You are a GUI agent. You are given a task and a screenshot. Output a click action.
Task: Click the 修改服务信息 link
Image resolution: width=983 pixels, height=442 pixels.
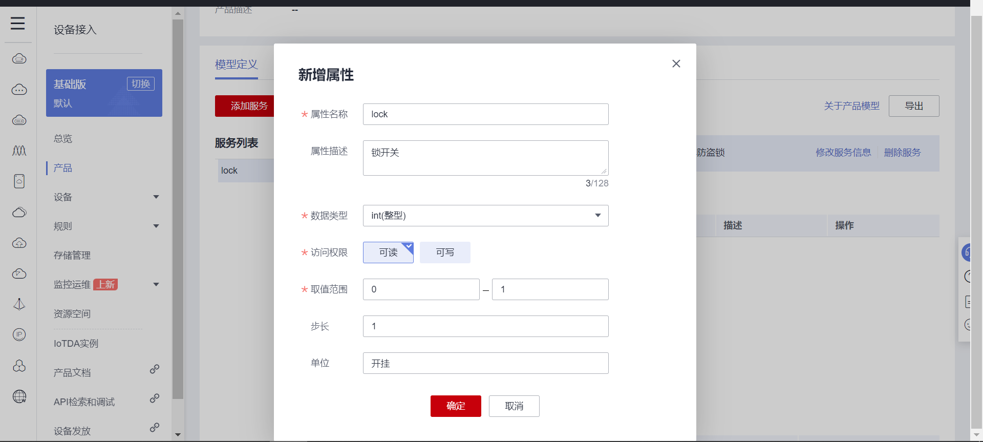843,153
